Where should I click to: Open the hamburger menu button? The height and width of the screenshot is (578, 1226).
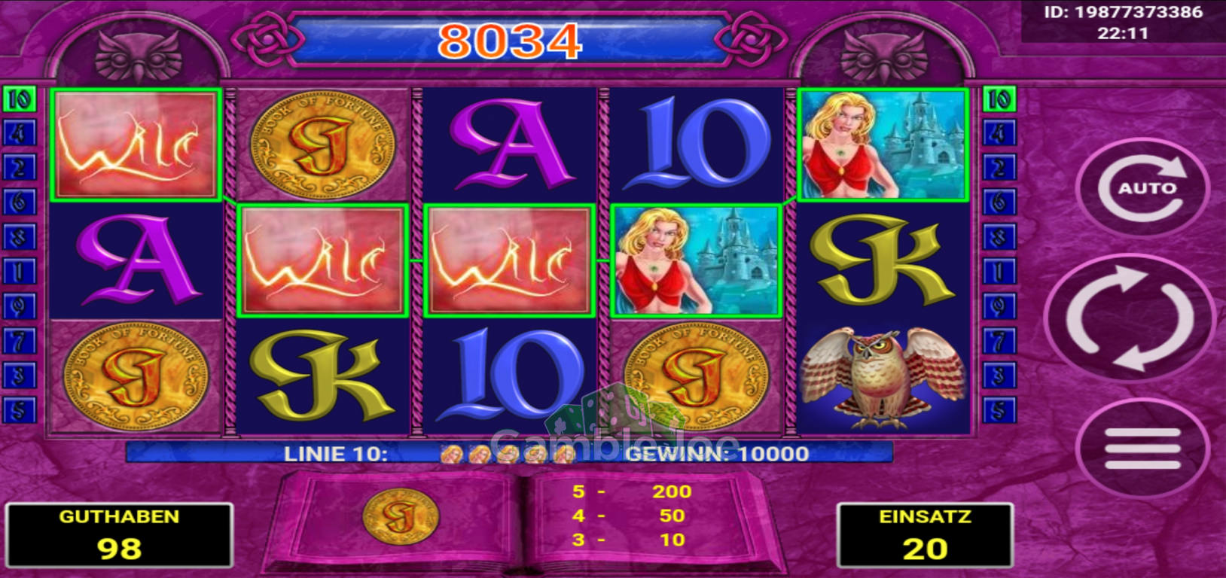[1142, 449]
